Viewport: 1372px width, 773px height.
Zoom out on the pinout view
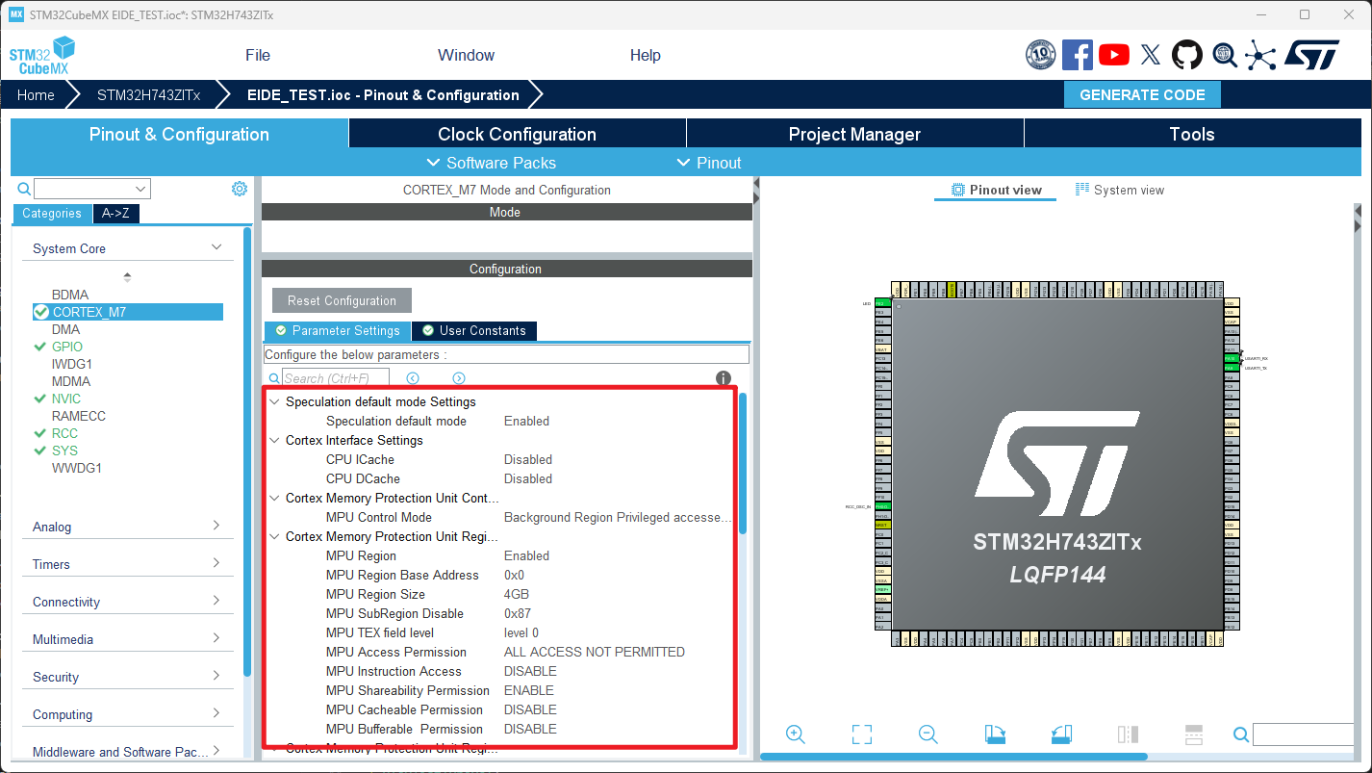(927, 734)
